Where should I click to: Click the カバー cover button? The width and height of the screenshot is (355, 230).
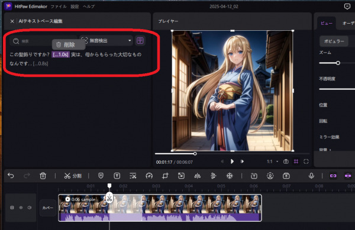(48, 208)
